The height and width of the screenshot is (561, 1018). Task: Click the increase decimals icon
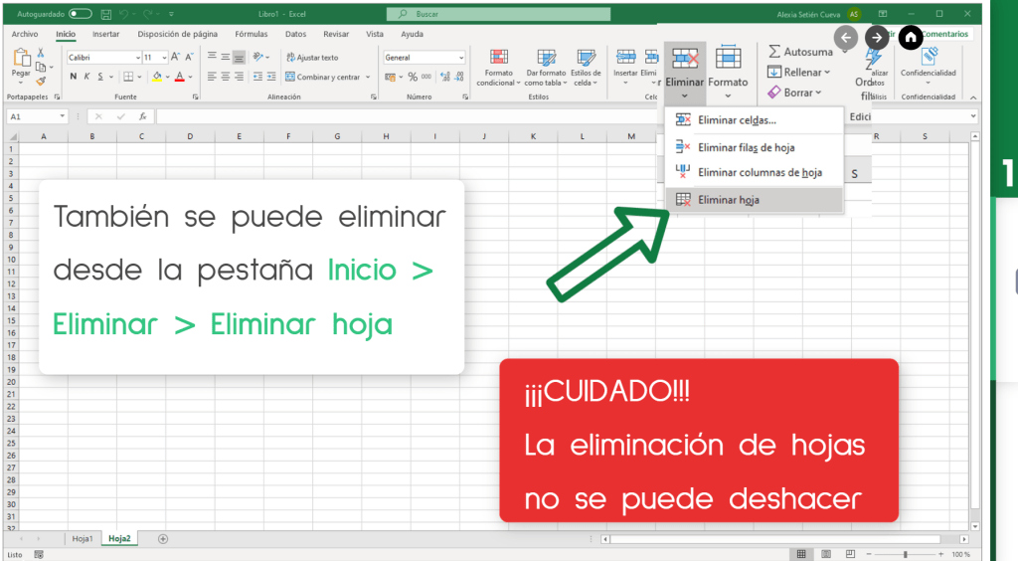click(445, 77)
